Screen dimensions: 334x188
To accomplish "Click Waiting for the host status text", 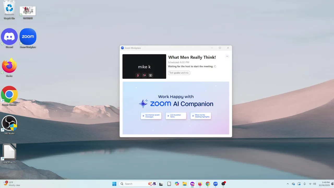I will (190, 66).
